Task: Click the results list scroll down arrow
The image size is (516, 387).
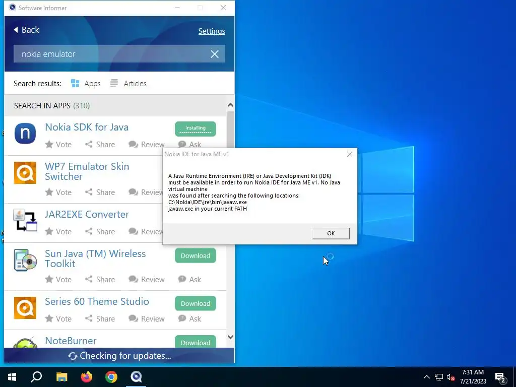Action: click(x=230, y=337)
